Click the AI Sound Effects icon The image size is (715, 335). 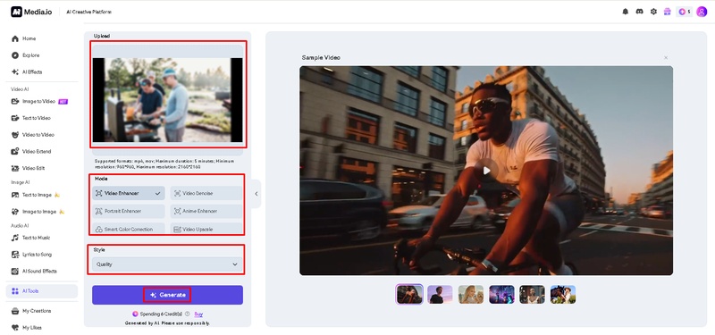15,272
